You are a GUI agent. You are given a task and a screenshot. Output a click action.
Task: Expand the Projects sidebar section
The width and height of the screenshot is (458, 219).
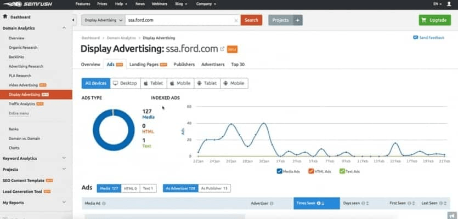coord(64,169)
